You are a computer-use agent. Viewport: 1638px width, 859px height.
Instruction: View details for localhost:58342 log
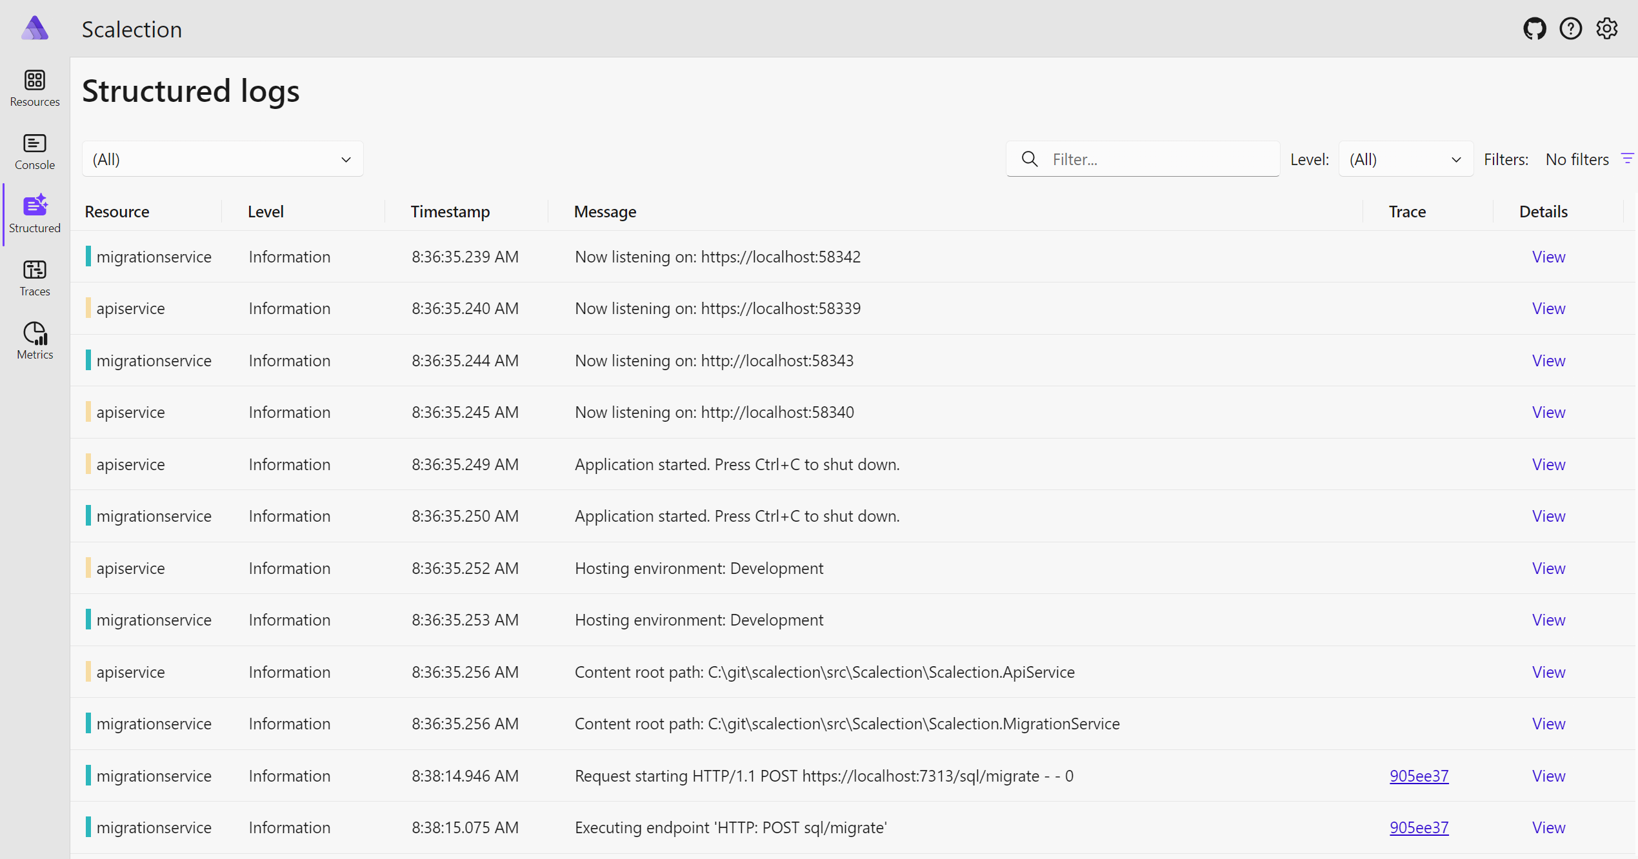coord(1548,257)
